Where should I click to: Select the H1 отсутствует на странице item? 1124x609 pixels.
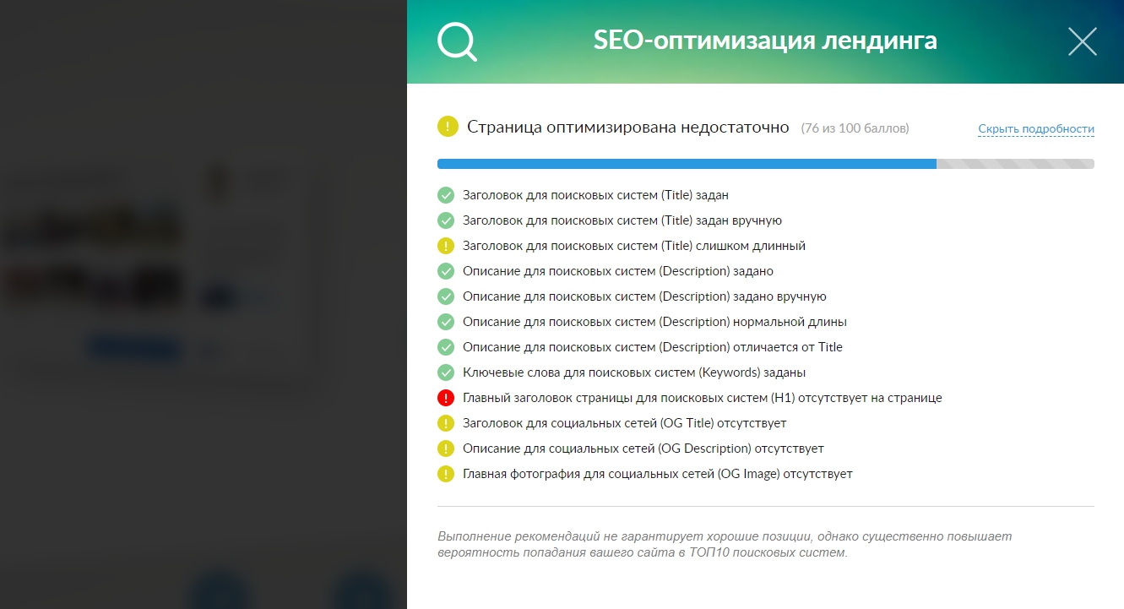point(702,398)
